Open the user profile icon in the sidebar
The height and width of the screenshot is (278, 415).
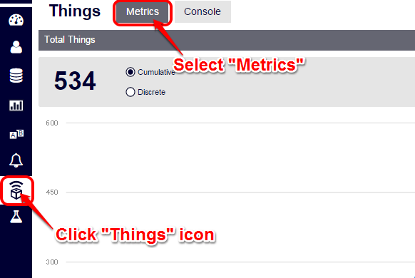pos(16,47)
